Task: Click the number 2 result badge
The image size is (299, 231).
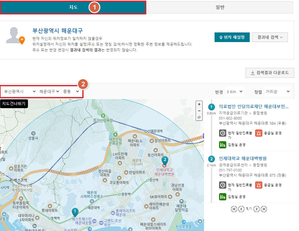Action: 211,159
